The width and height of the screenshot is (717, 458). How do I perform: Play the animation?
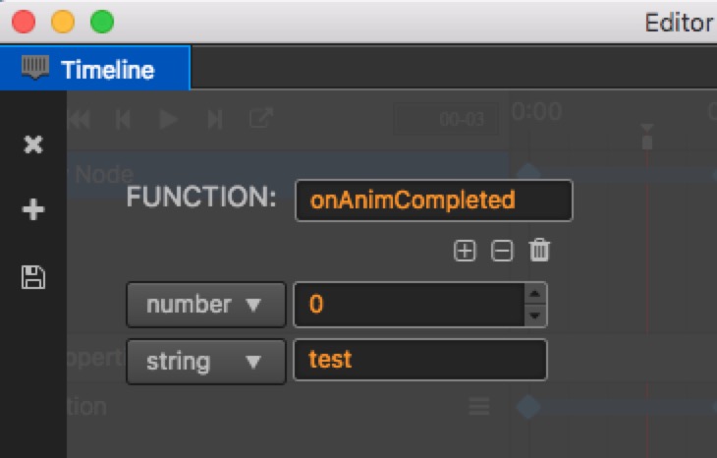click(x=168, y=120)
